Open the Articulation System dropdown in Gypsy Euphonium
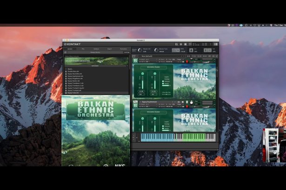Screen dimensions: 286x190 pyautogui.click(x=153, y=111)
